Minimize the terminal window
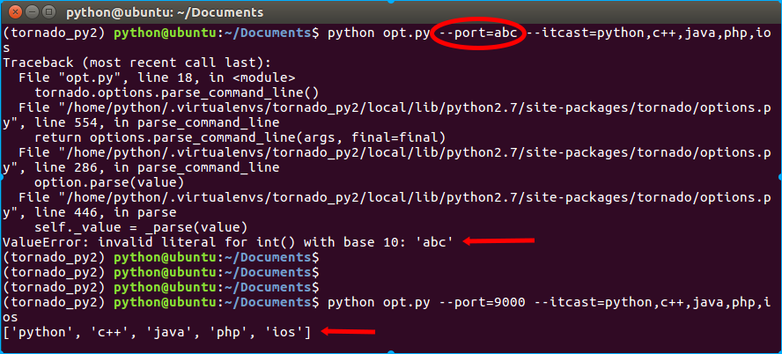This screenshot has height=354, width=782. pos(32,12)
